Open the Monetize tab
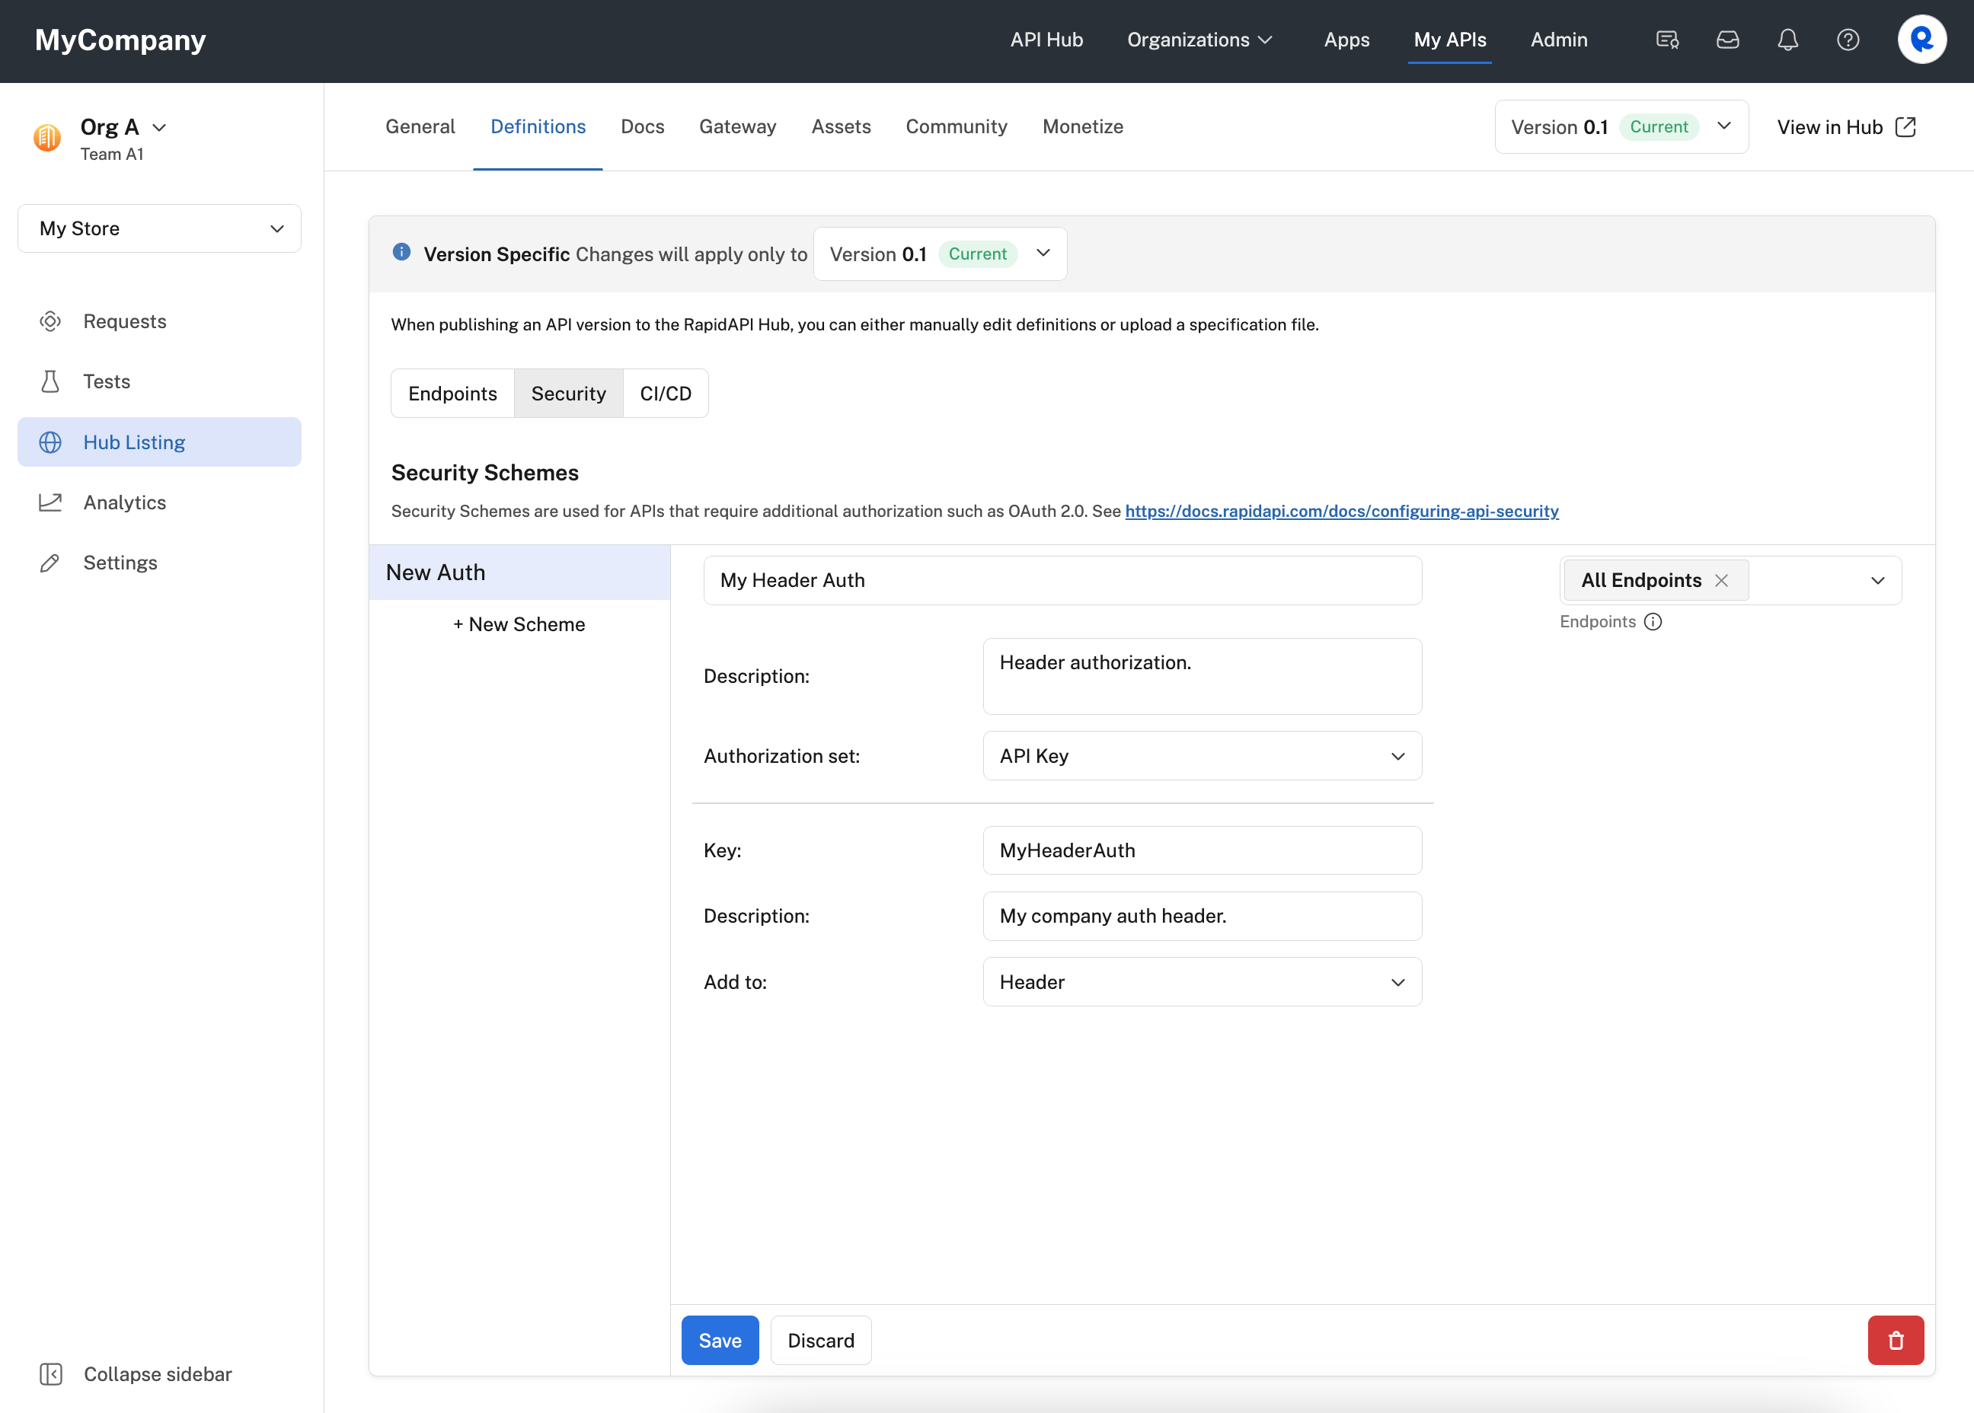This screenshot has height=1413, width=1974. (1082, 126)
